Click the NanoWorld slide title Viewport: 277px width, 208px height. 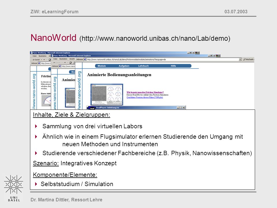pos(53,38)
